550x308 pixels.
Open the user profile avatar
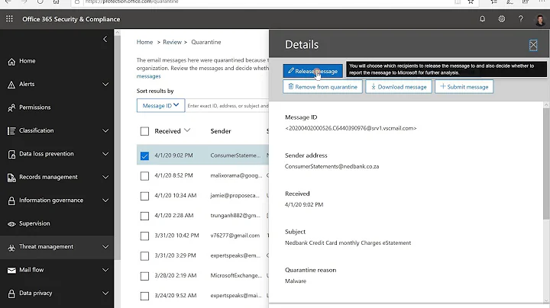[540, 19]
